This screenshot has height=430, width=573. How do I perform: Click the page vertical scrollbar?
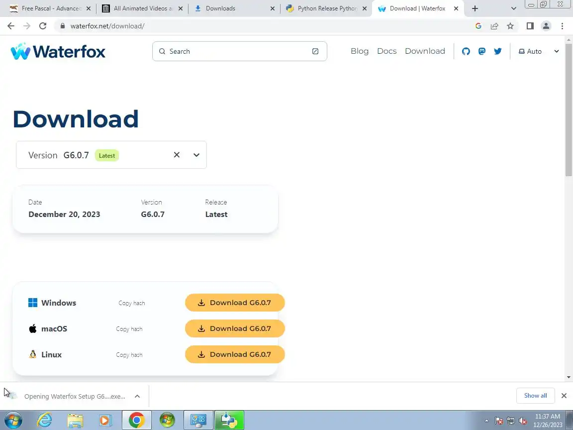point(569,109)
